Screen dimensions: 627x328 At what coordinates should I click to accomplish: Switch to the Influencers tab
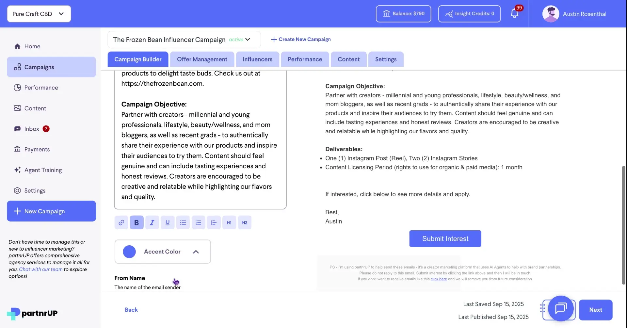click(x=258, y=59)
